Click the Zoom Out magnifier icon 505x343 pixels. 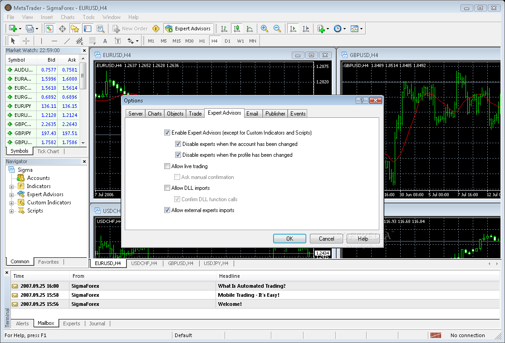(277, 29)
